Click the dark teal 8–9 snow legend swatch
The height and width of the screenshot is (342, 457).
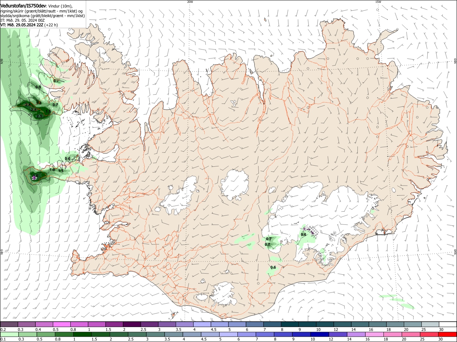pos(290,325)
